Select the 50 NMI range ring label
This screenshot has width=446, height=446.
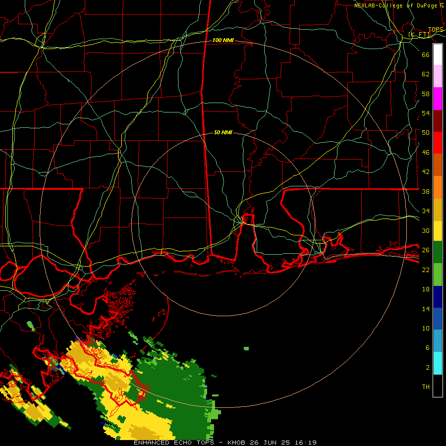click(x=223, y=132)
